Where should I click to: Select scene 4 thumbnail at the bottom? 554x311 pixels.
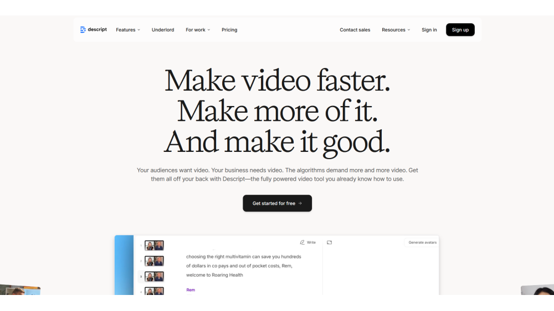154,291
